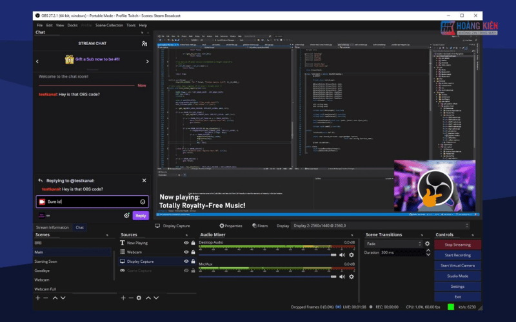The height and width of the screenshot is (322, 516).
Task: Open the Help menu
Action: point(143,25)
